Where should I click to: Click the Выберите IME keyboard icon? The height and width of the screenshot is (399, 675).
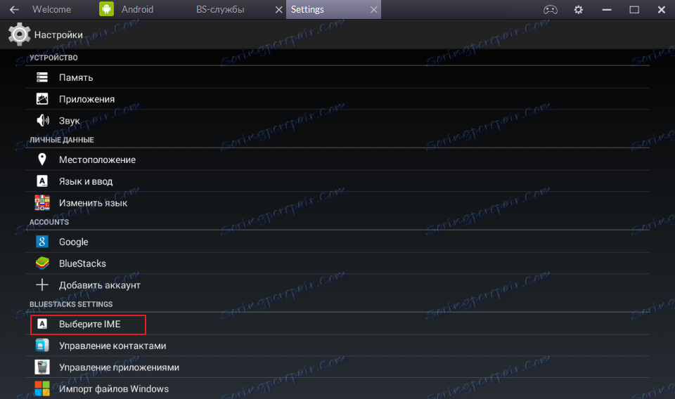42,323
